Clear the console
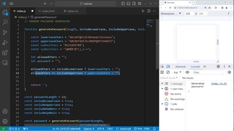 pyautogui.click(x=168, y=72)
